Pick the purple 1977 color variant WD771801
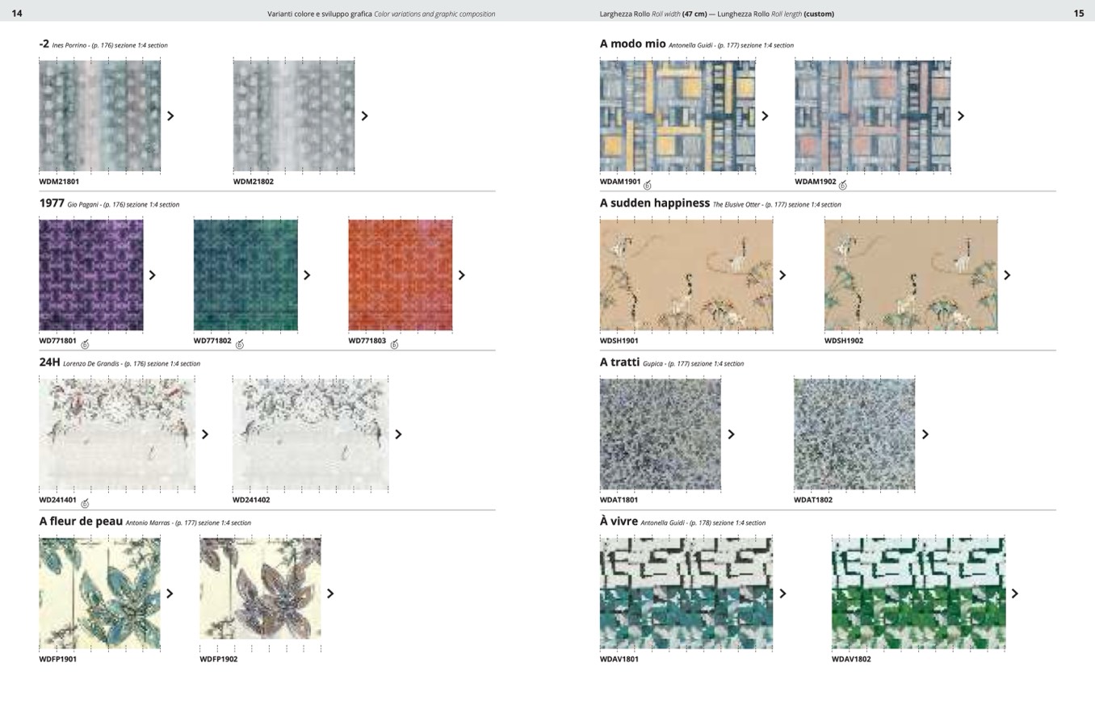Viewport: 1095px width, 709px height. 91,275
